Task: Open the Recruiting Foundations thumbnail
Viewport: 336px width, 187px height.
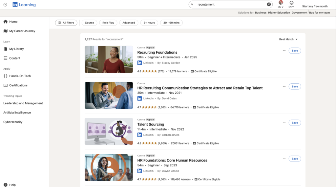Action: [109, 59]
